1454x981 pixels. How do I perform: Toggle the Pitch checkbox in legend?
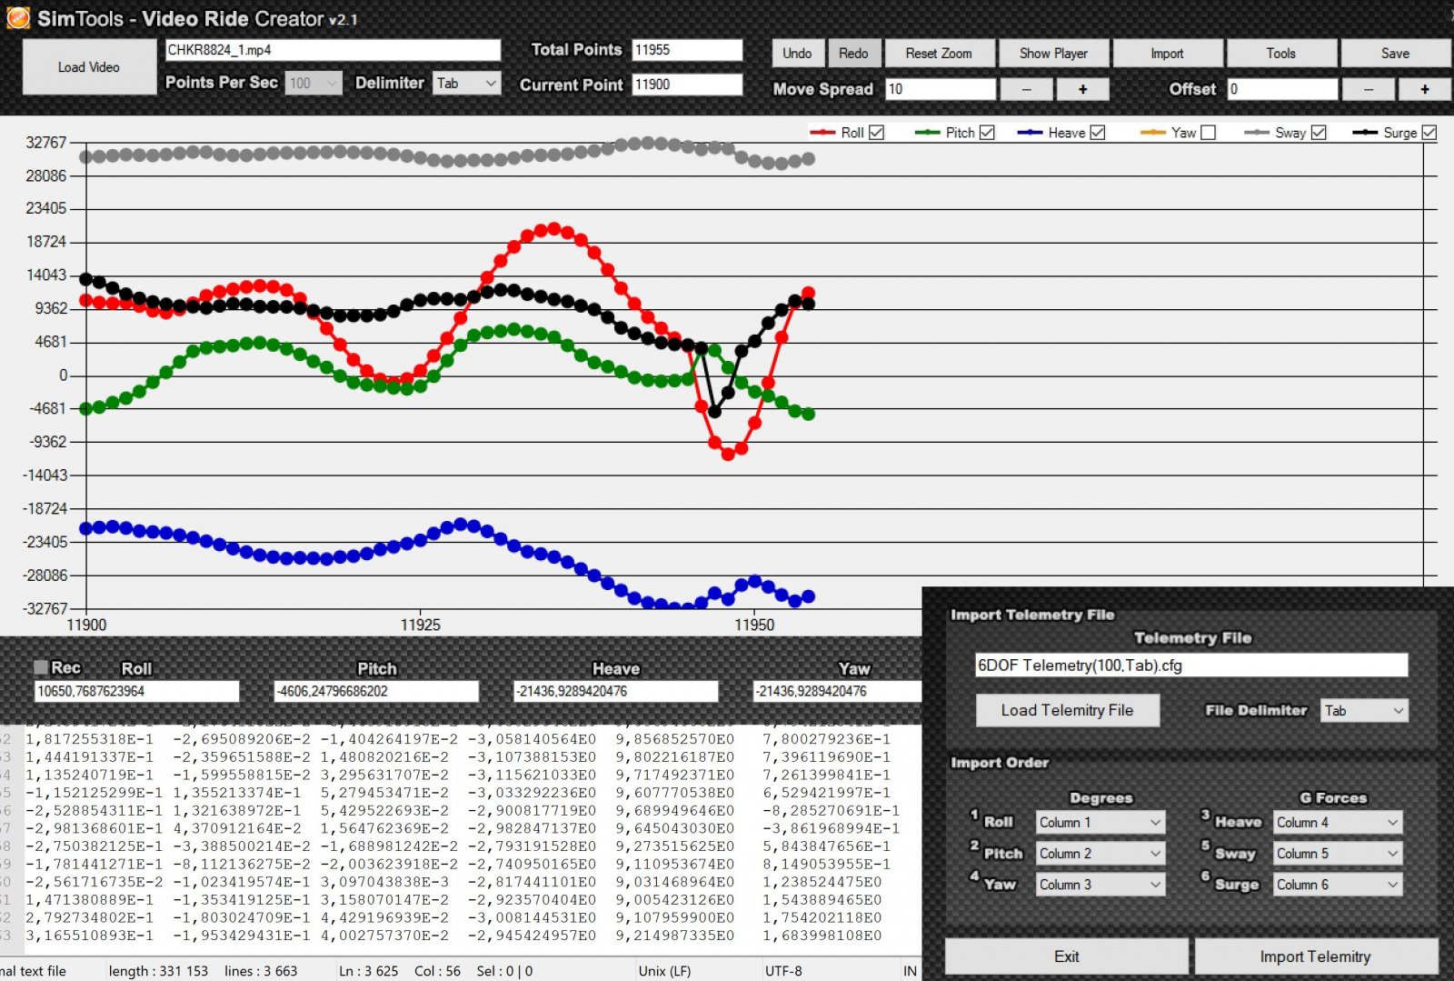pos(987,133)
